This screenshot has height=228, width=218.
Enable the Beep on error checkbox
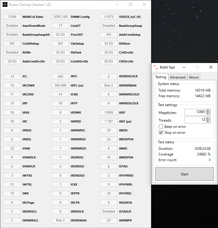pos(161,127)
